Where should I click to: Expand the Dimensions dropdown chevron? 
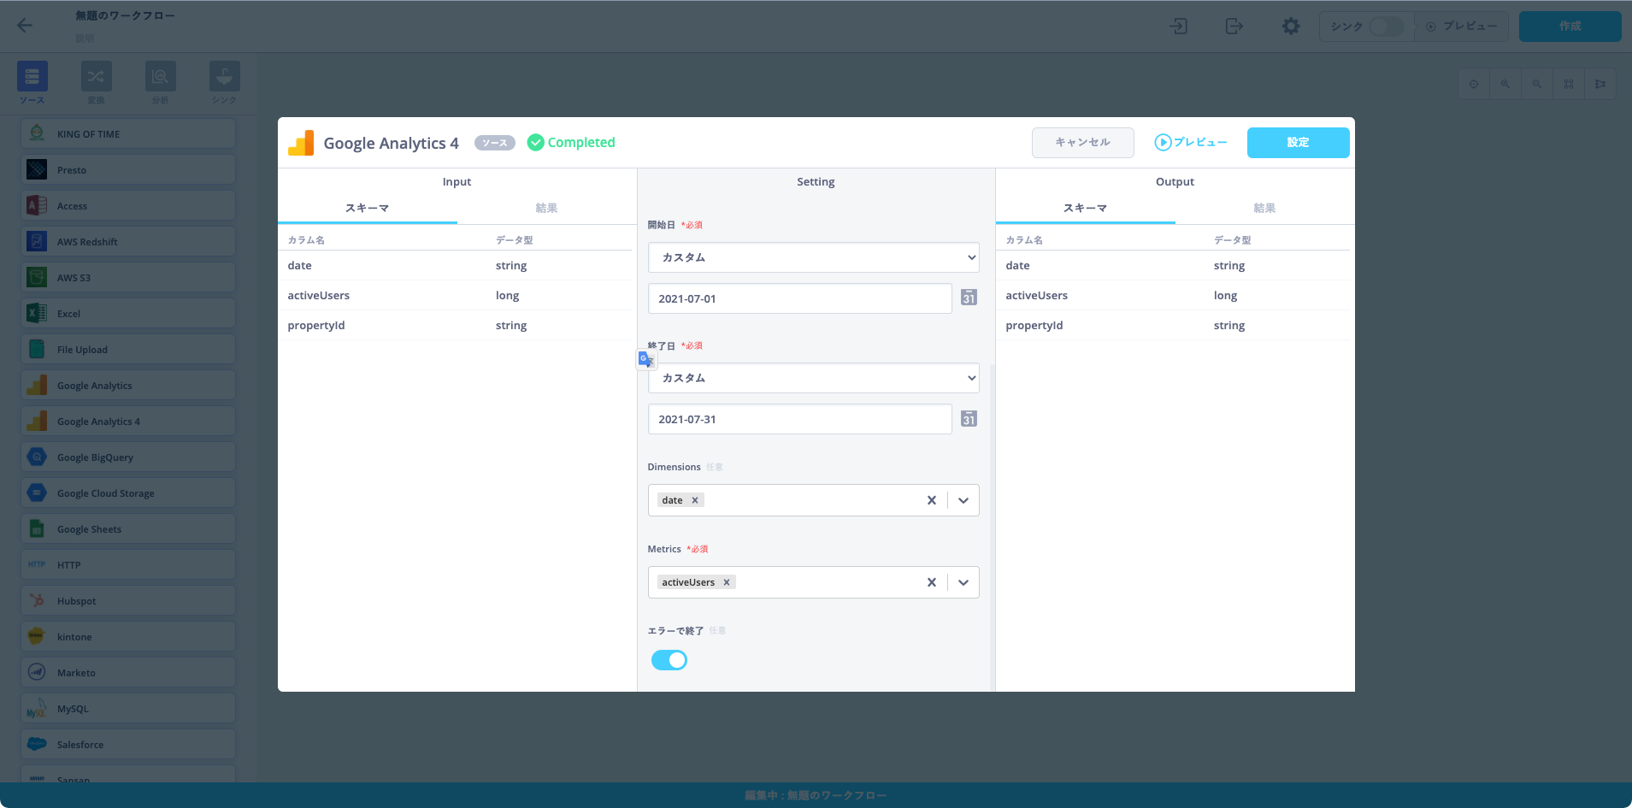963,500
